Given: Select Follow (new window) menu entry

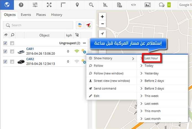Looking at the screenshot, I should [112, 73].
